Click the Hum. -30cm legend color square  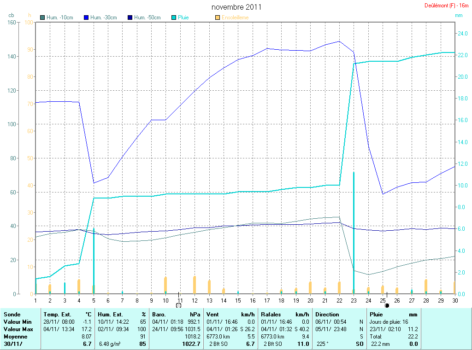(x=86, y=17)
